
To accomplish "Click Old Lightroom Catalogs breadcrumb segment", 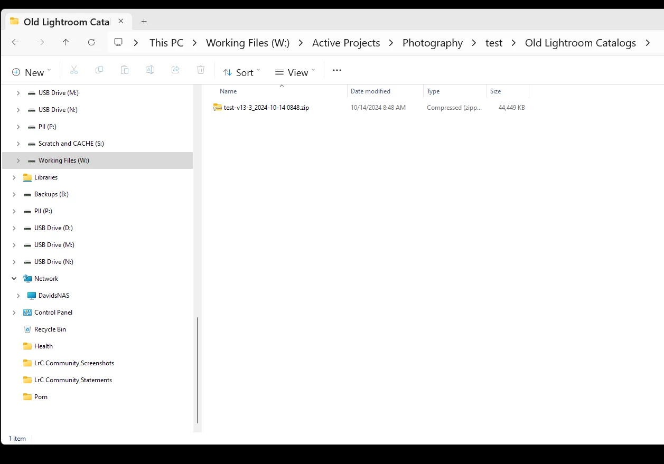I will click(581, 43).
